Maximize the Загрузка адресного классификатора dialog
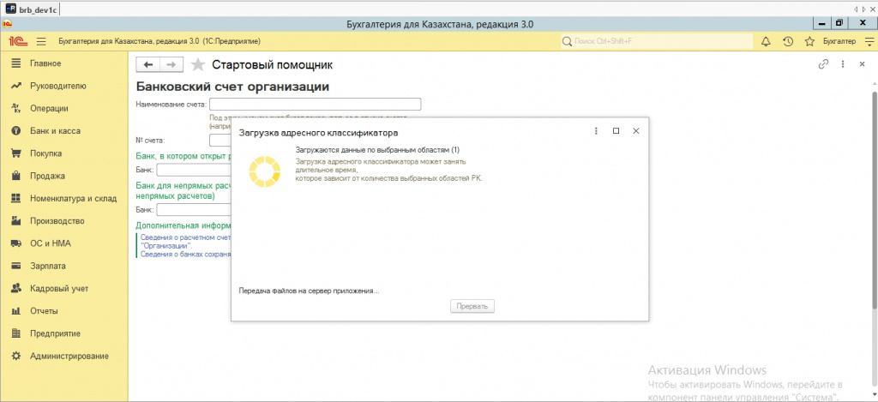 coord(616,131)
